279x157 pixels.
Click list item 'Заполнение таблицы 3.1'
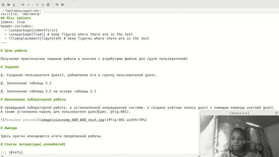pos(26,83)
